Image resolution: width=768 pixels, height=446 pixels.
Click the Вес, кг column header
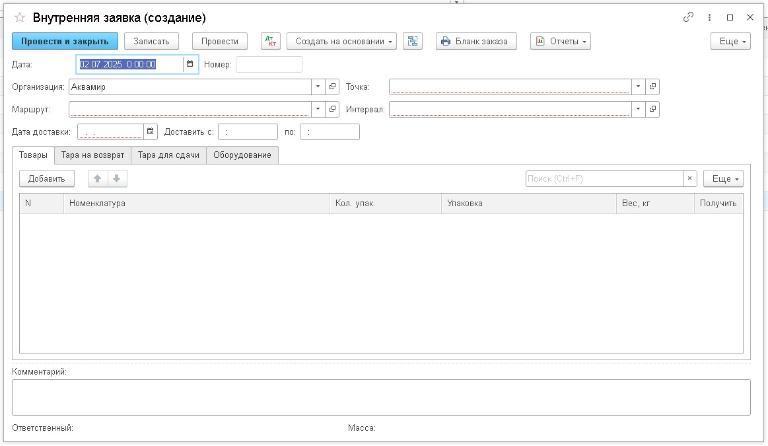tap(655, 204)
